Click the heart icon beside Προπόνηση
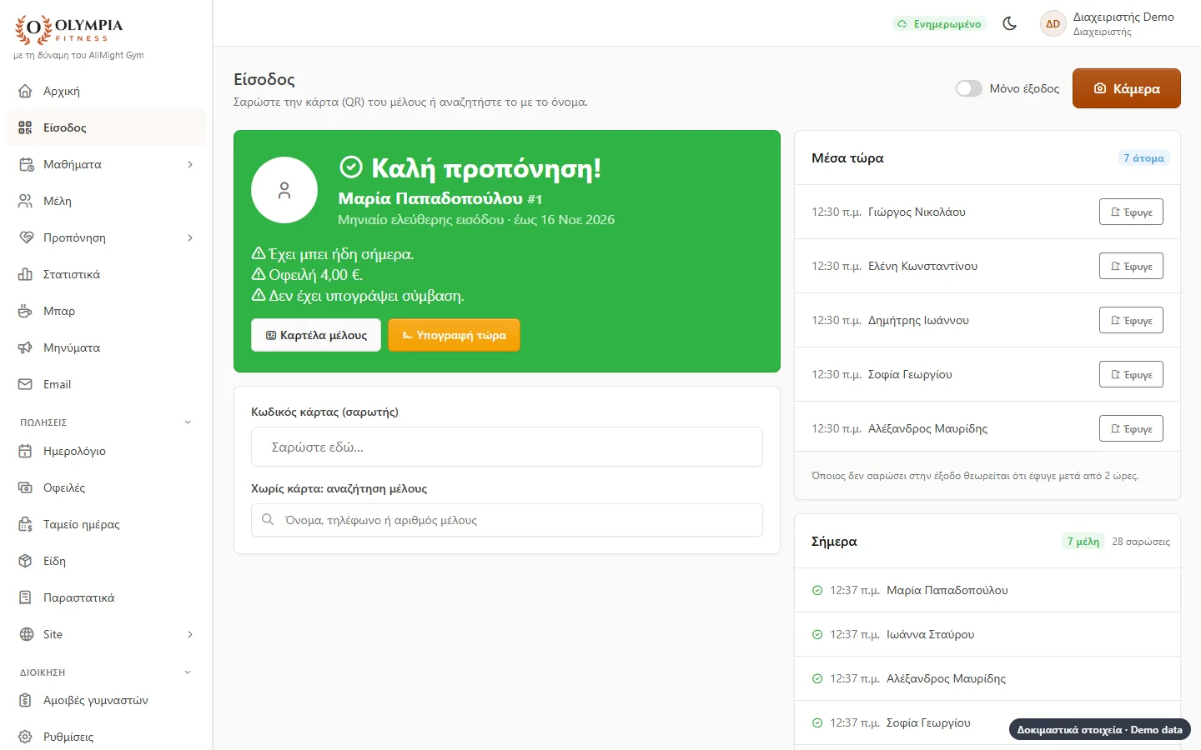Viewport: 1201px width, 750px height. 26,237
